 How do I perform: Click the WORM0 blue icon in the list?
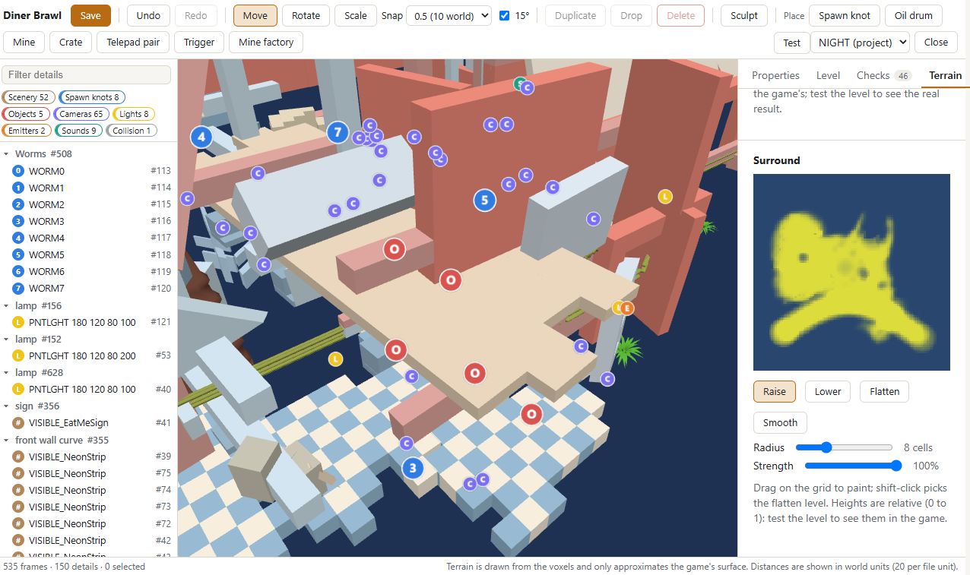(18, 171)
